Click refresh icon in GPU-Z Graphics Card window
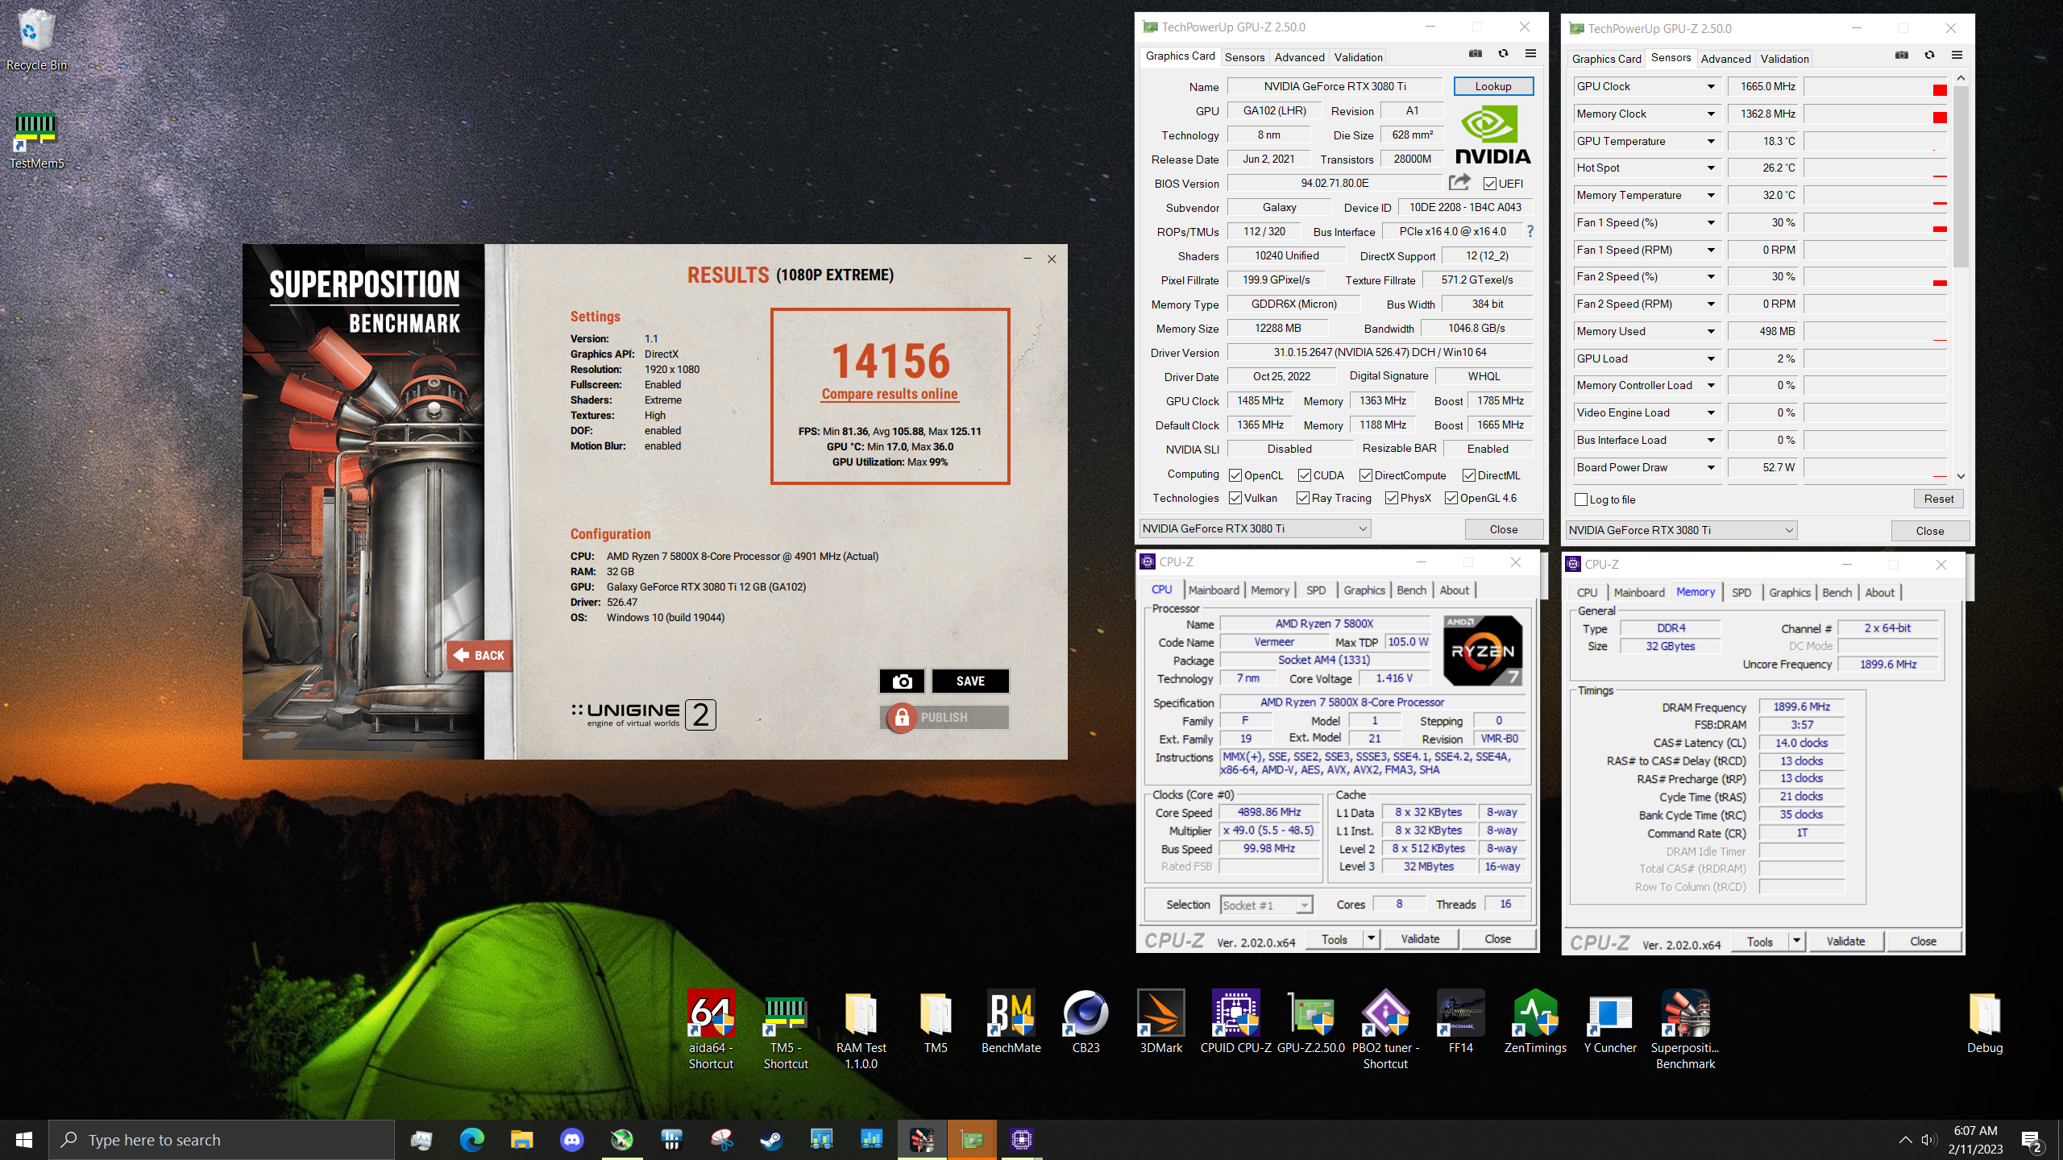This screenshot has height=1160, width=2063. point(1503,54)
